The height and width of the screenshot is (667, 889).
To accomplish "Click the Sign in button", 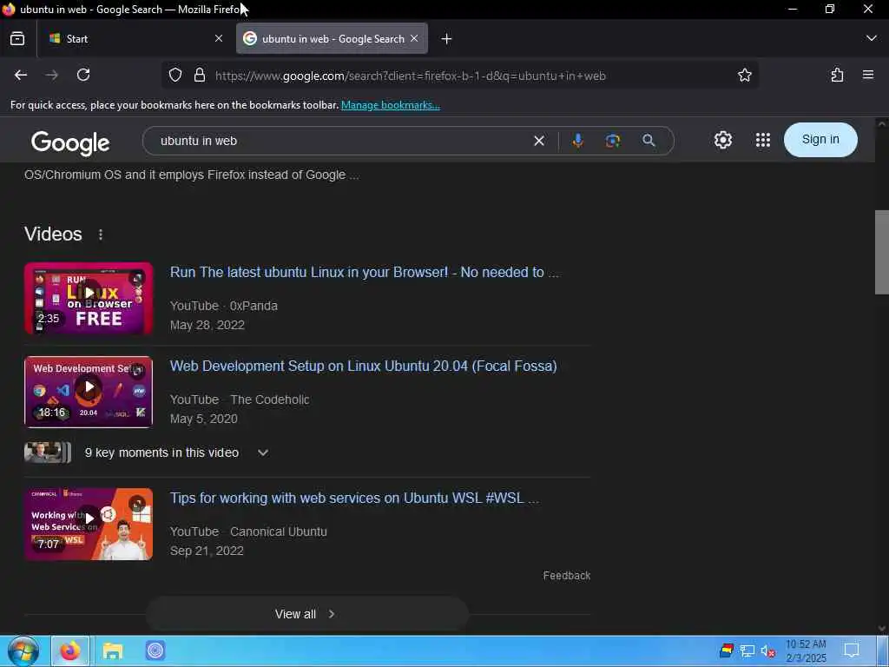I will point(820,140).
